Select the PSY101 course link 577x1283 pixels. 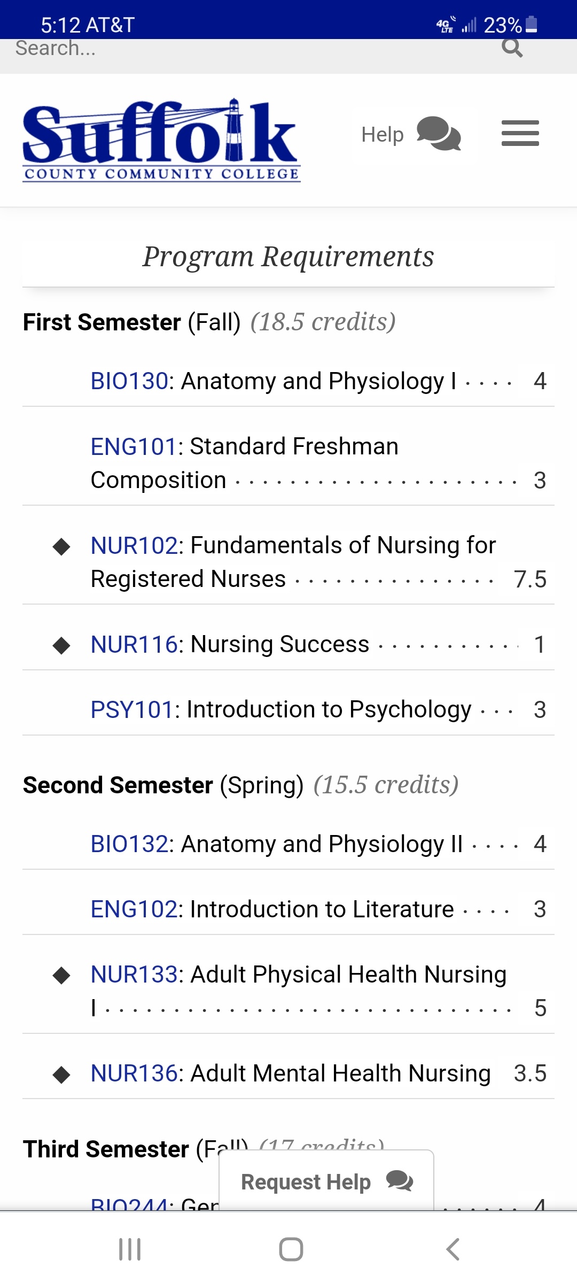tap(132, 709)
